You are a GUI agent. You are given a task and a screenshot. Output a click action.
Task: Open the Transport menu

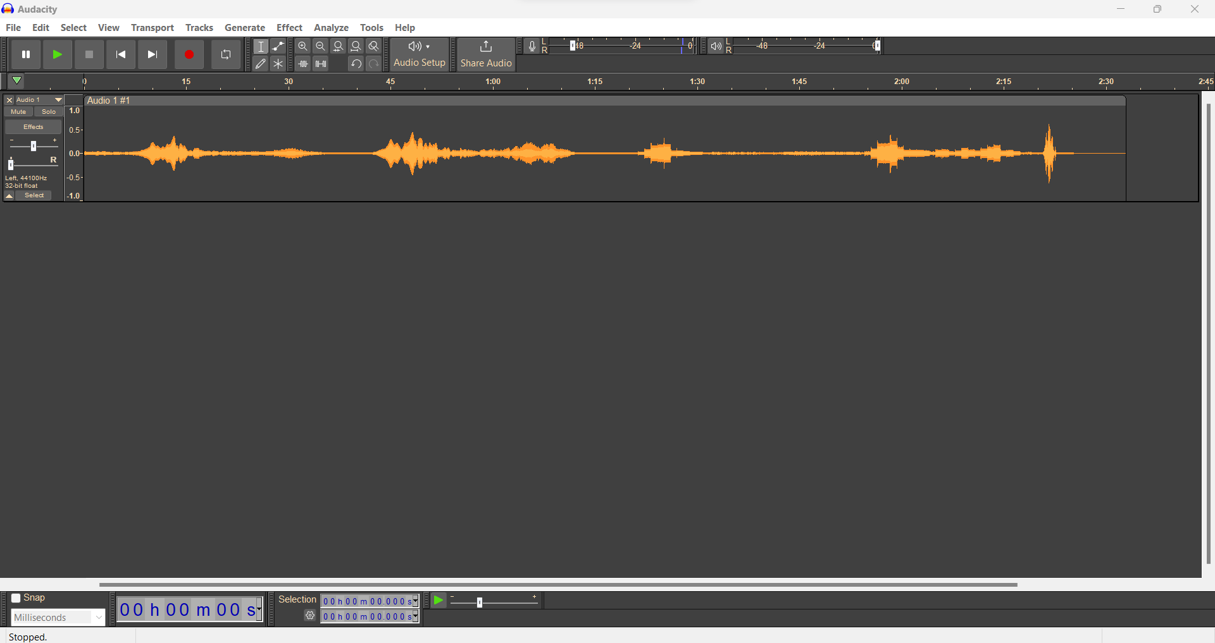[152, 28]
